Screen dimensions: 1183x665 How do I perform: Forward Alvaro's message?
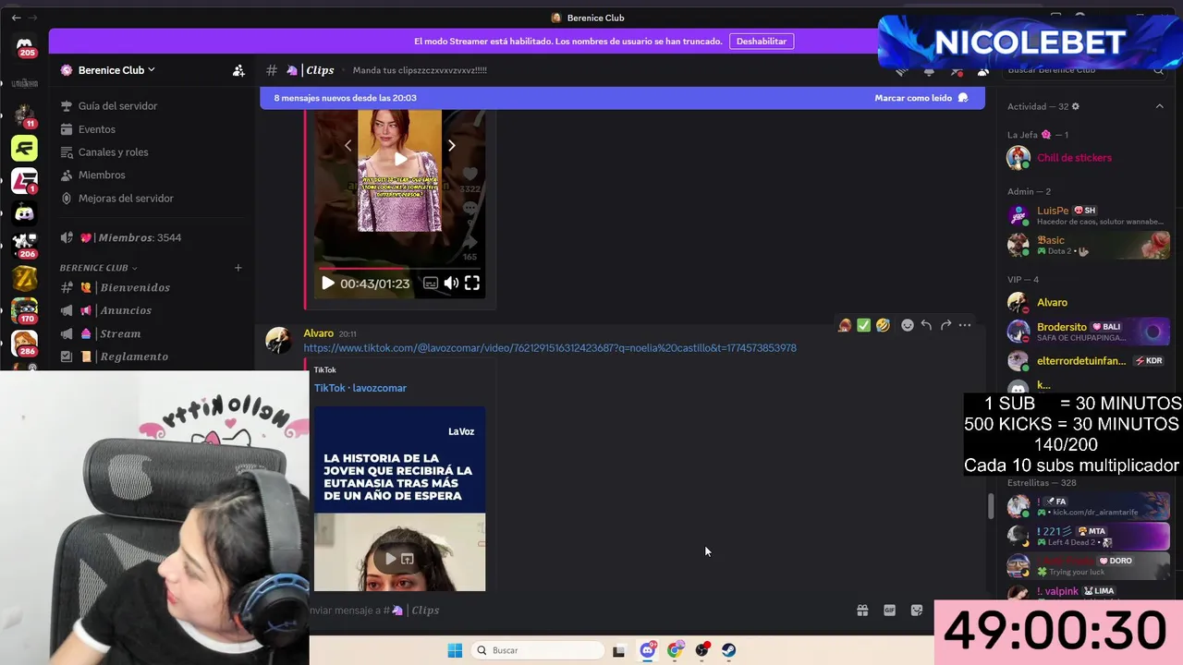945,325
